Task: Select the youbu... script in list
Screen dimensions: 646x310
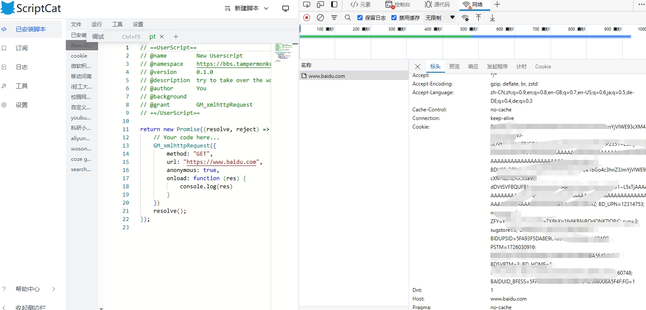Action: [82, 117]
